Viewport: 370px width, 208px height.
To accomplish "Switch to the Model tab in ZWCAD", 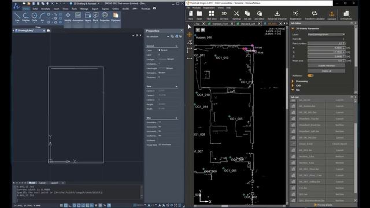I will point(32,183).
